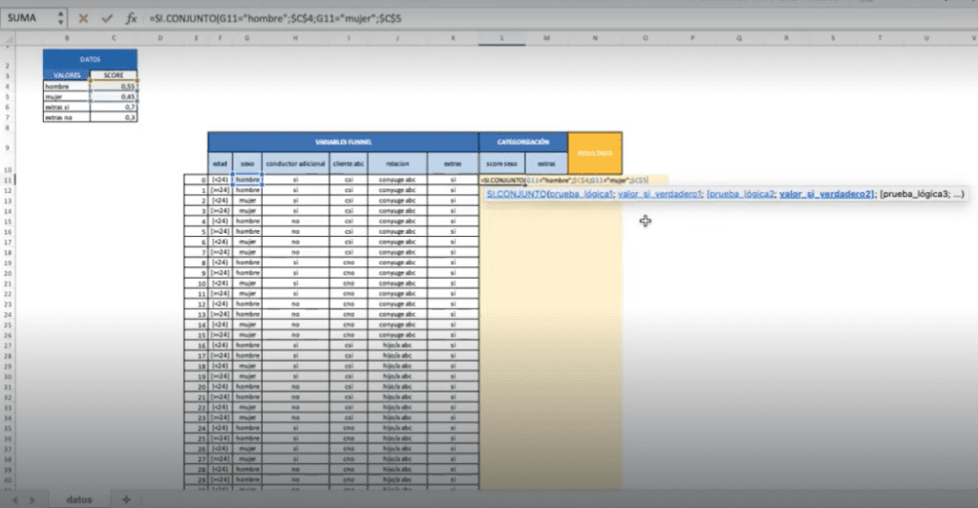
Task: Select column header G
Action: tap(247, 38)
